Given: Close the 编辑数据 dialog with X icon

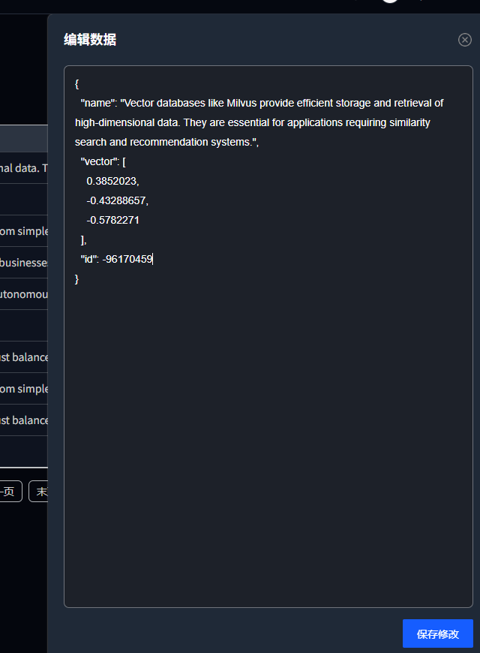Looking at the screenshot, I should pos(465,40).
